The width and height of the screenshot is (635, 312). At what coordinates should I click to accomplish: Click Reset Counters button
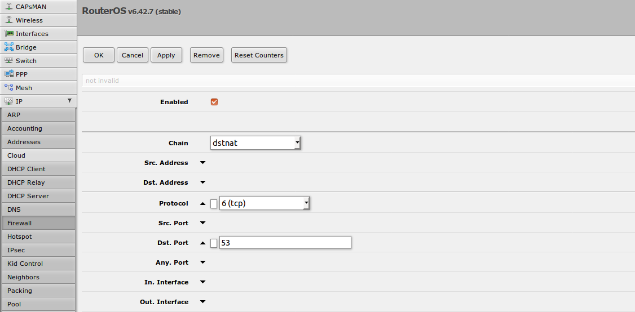point(259,55)
